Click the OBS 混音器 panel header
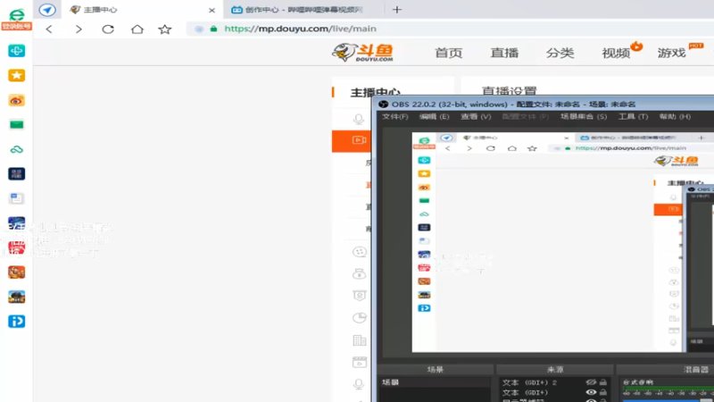Viewport: 714px width, 402px height. click(665, 370)
